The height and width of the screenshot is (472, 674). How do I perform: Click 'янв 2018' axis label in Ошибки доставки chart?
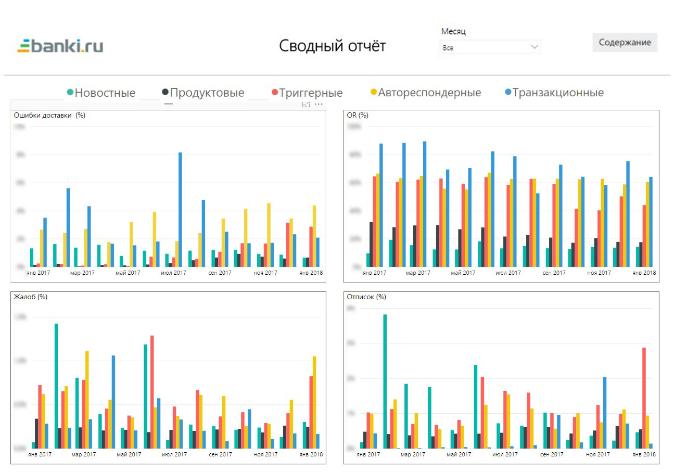point(311,273)
